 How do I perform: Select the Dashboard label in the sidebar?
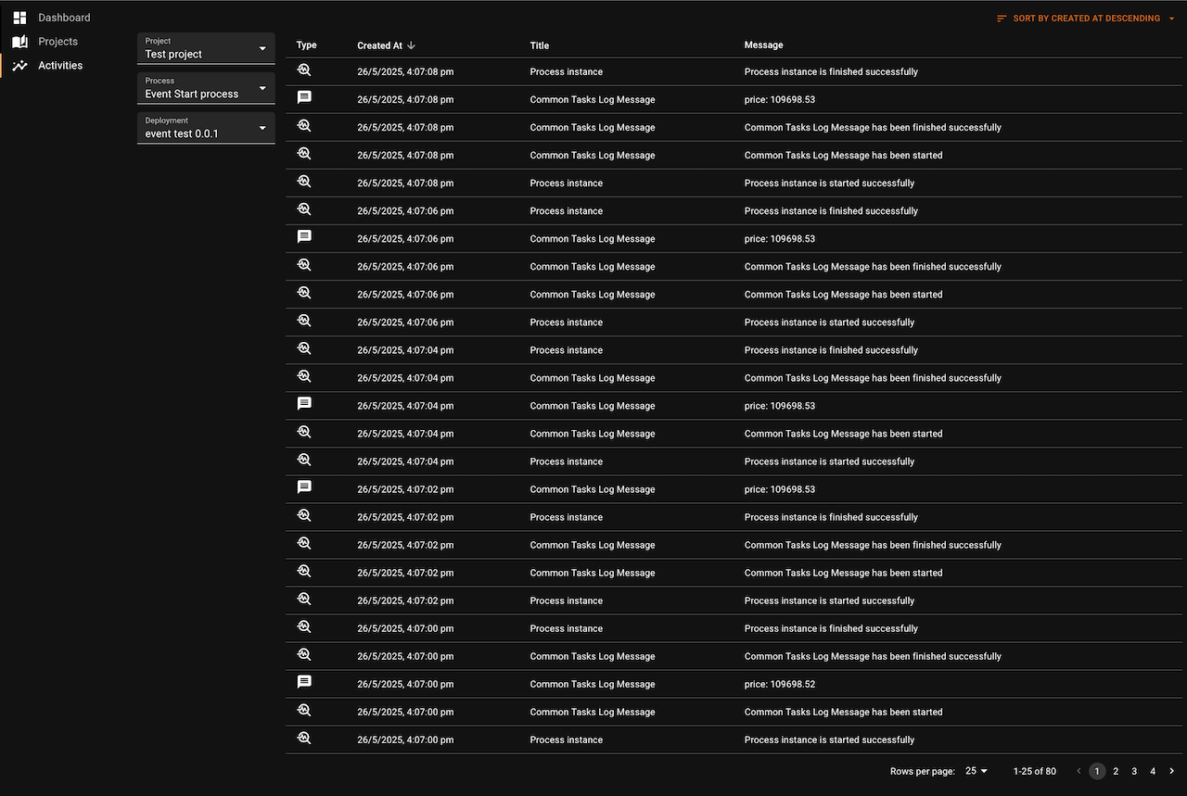(64, 18)
